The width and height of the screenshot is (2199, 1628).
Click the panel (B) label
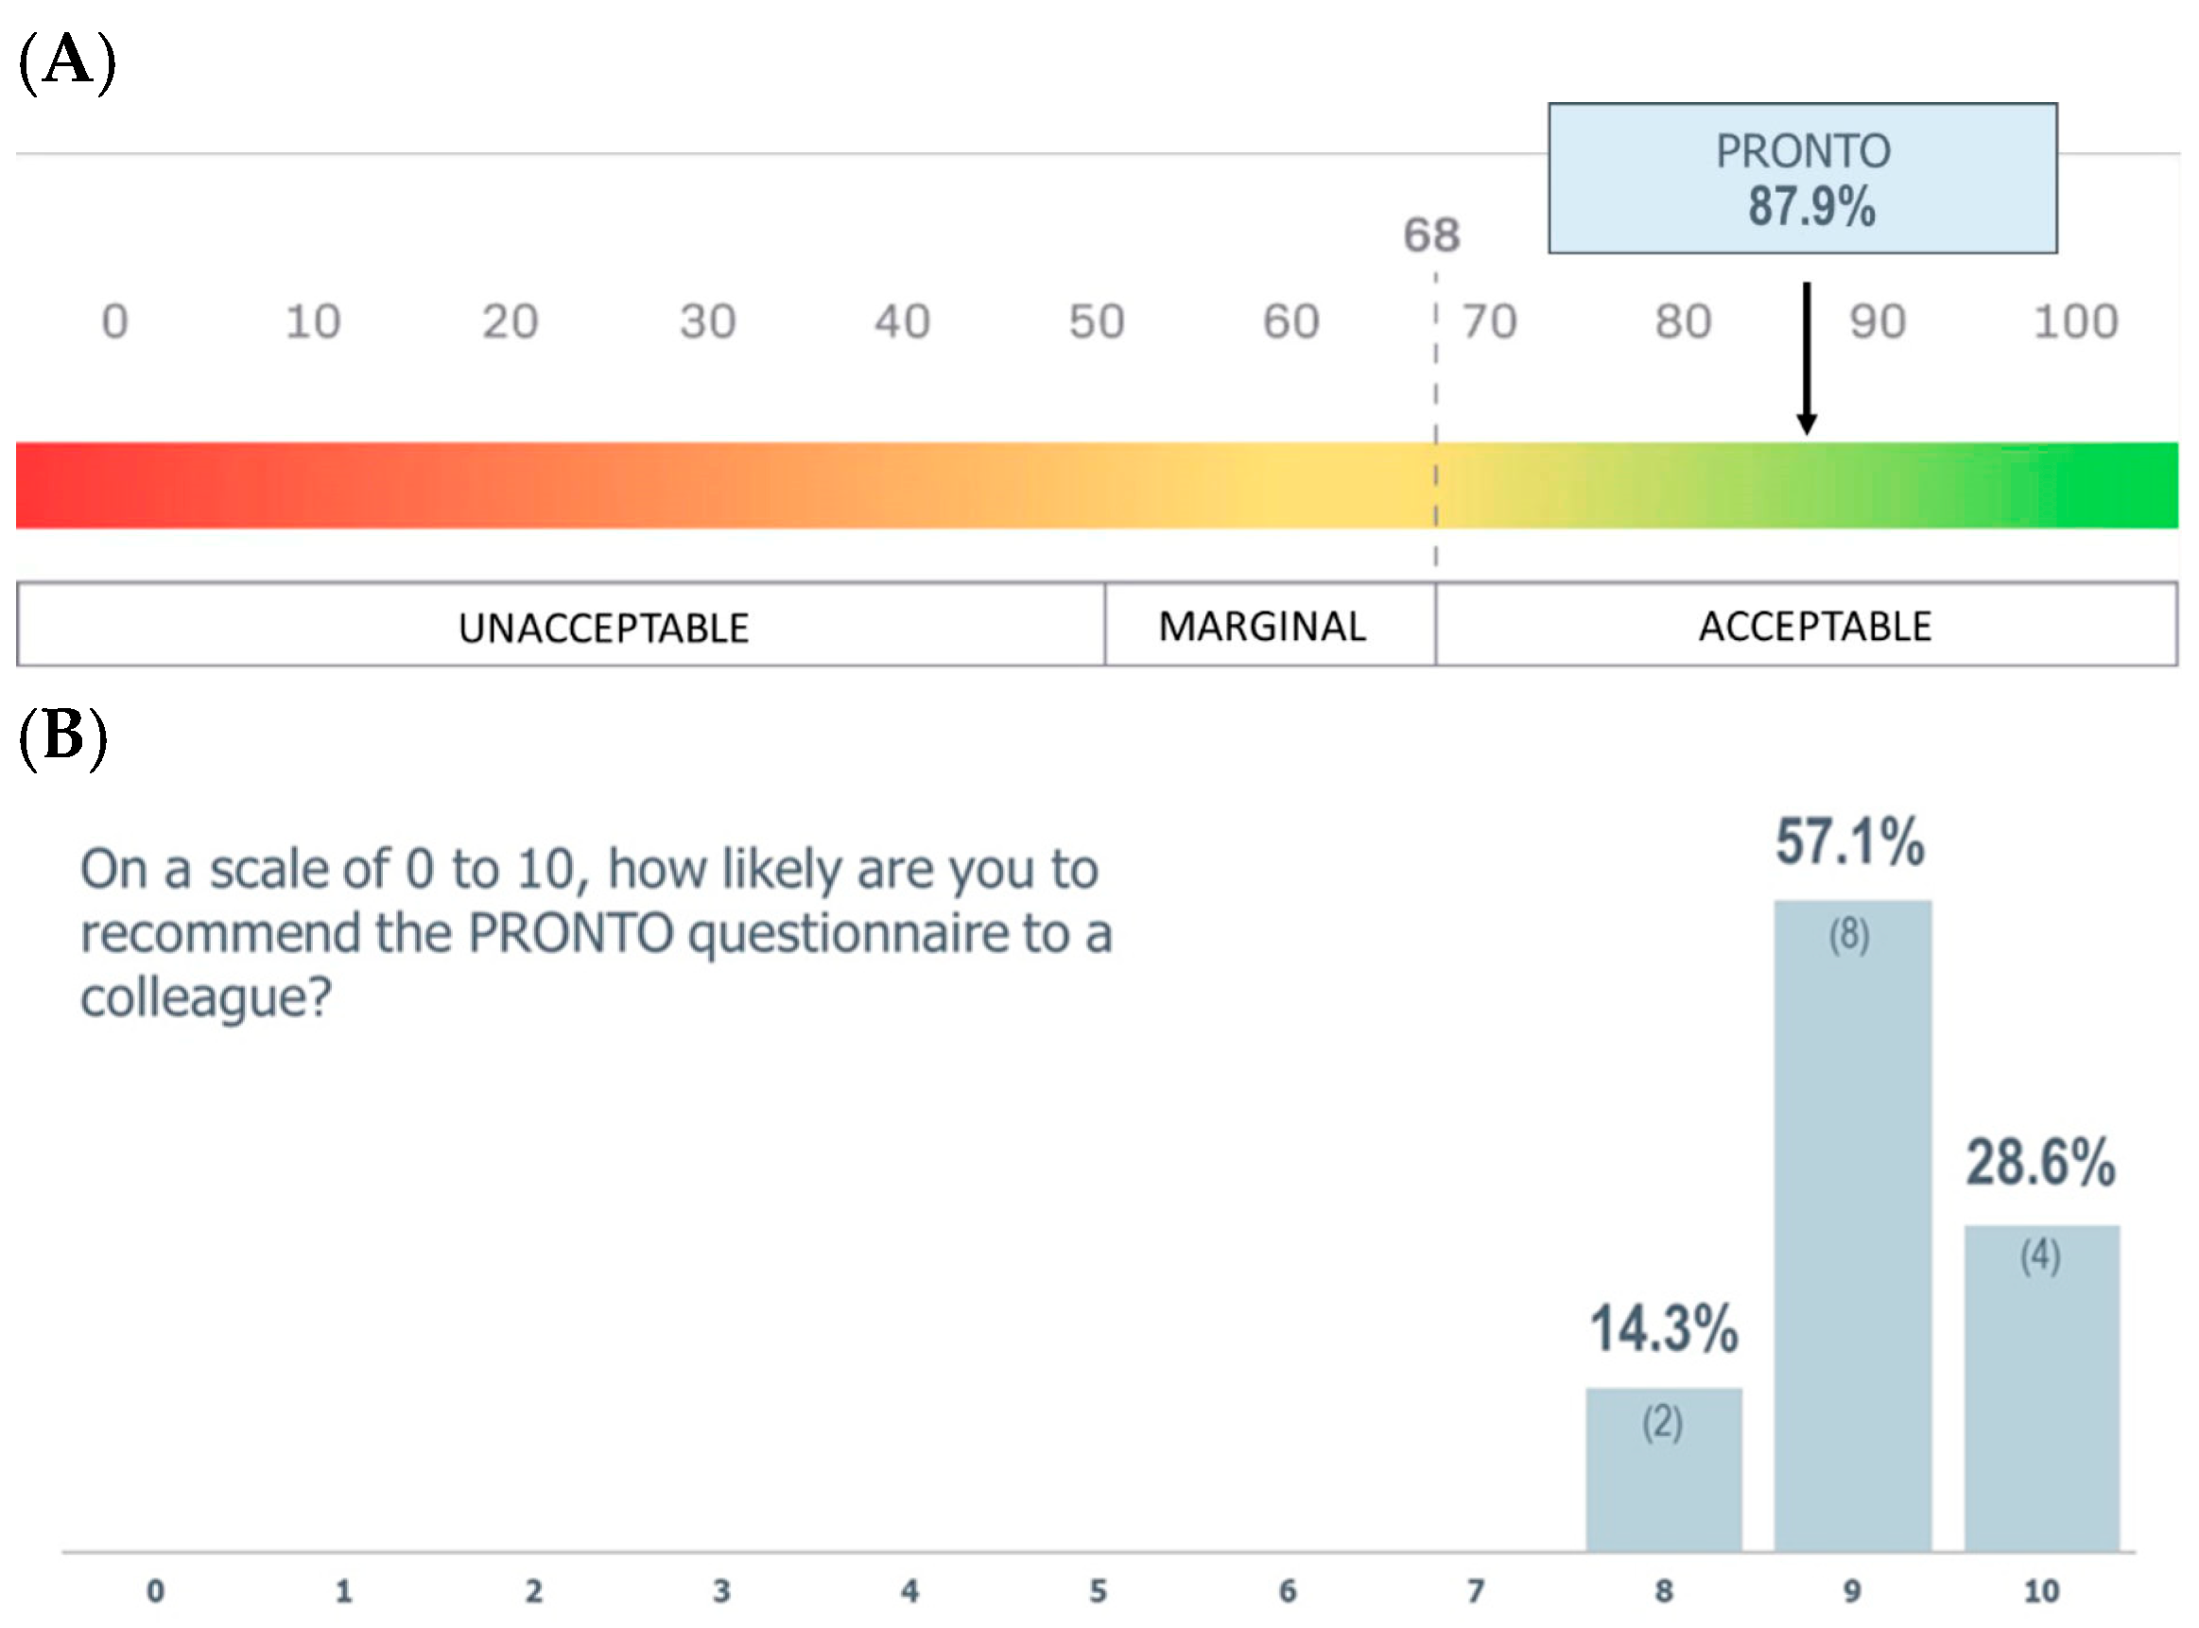coord(63,737)
